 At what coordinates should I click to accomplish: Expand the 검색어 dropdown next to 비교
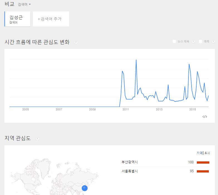pyautogui.click(x=24, y=4)
